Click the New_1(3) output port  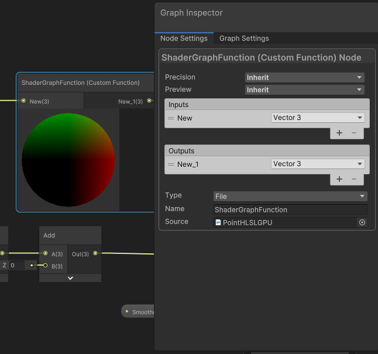coord(149,101)
